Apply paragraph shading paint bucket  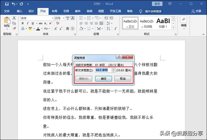81,29
